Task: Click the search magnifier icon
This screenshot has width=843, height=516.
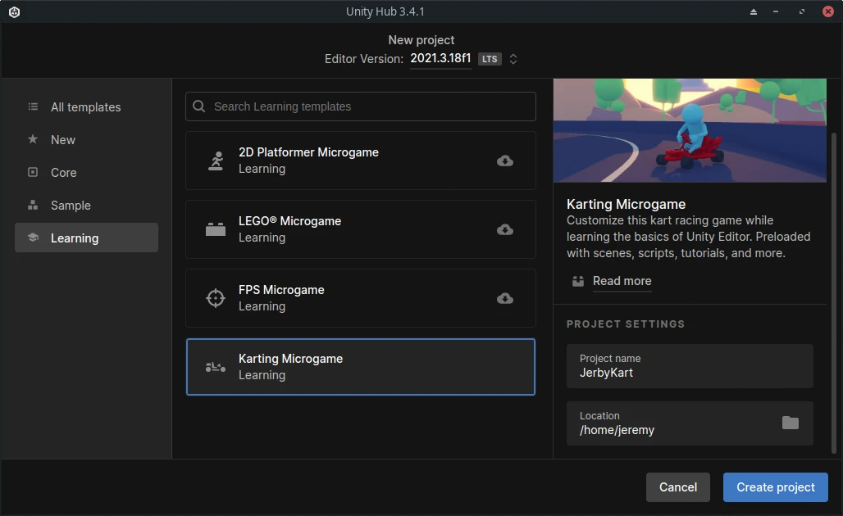Action: click(x=199, y=106)
